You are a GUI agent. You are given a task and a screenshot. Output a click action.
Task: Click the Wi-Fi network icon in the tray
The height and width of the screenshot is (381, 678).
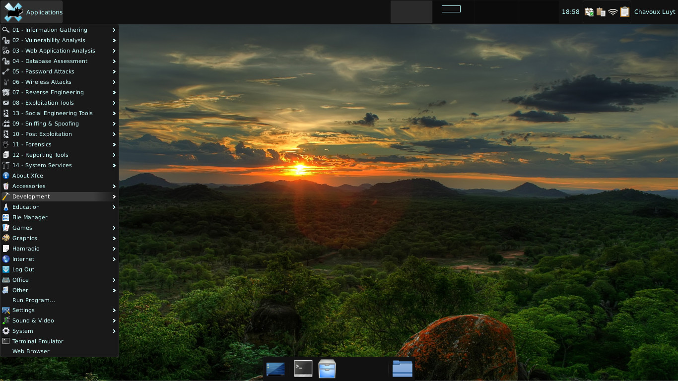tap(613, 12)
